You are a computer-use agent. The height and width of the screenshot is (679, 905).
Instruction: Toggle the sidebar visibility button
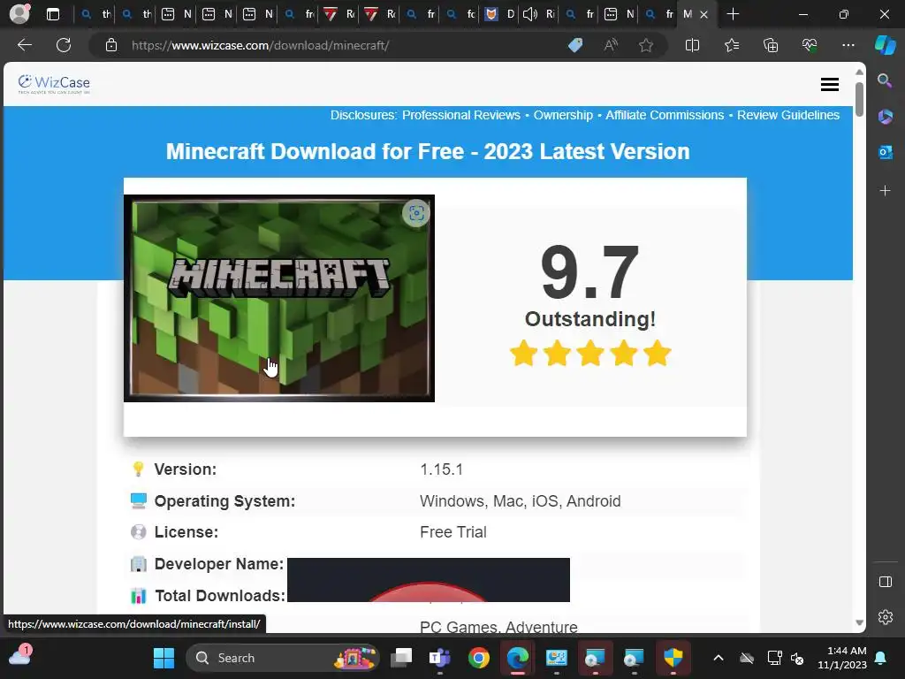coord(885,582)
